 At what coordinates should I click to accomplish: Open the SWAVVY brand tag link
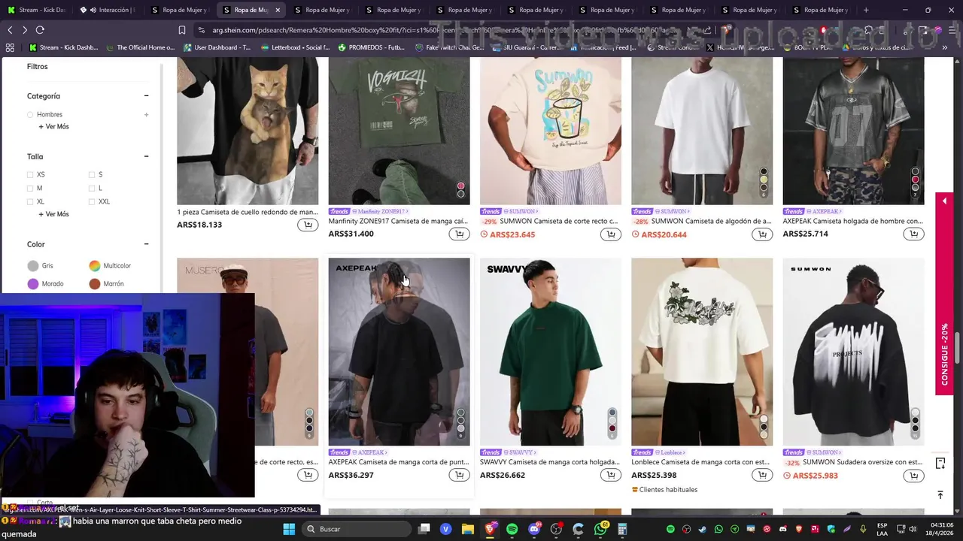coord(521,452)
